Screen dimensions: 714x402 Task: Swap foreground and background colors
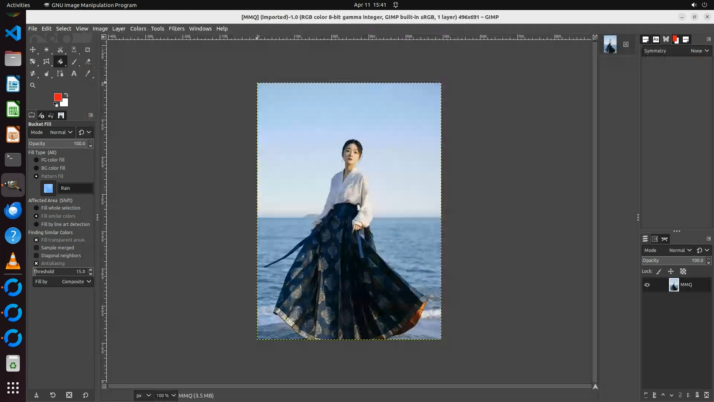click(66, 95)
